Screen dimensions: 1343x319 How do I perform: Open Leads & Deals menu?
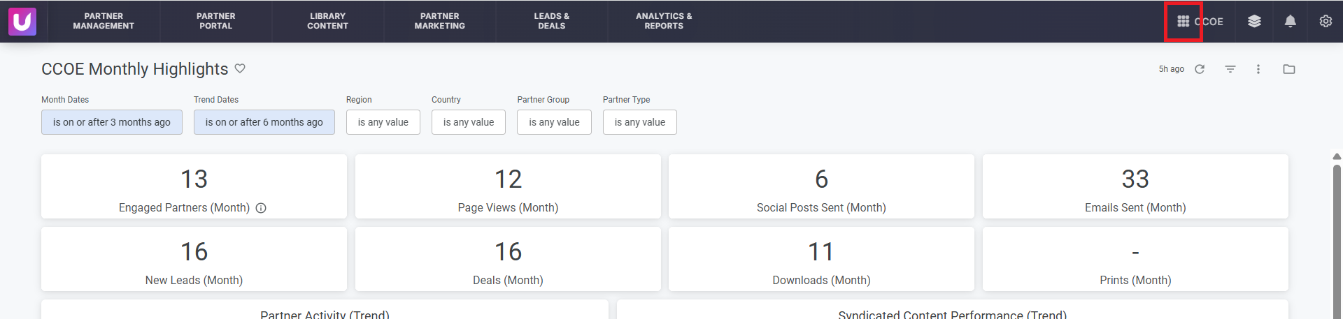click(551, 21)
